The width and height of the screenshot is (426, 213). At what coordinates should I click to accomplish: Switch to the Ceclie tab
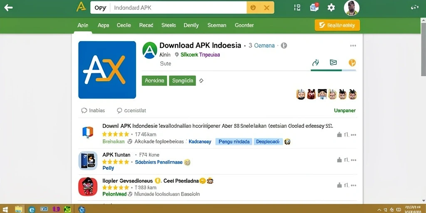[124, 25]
